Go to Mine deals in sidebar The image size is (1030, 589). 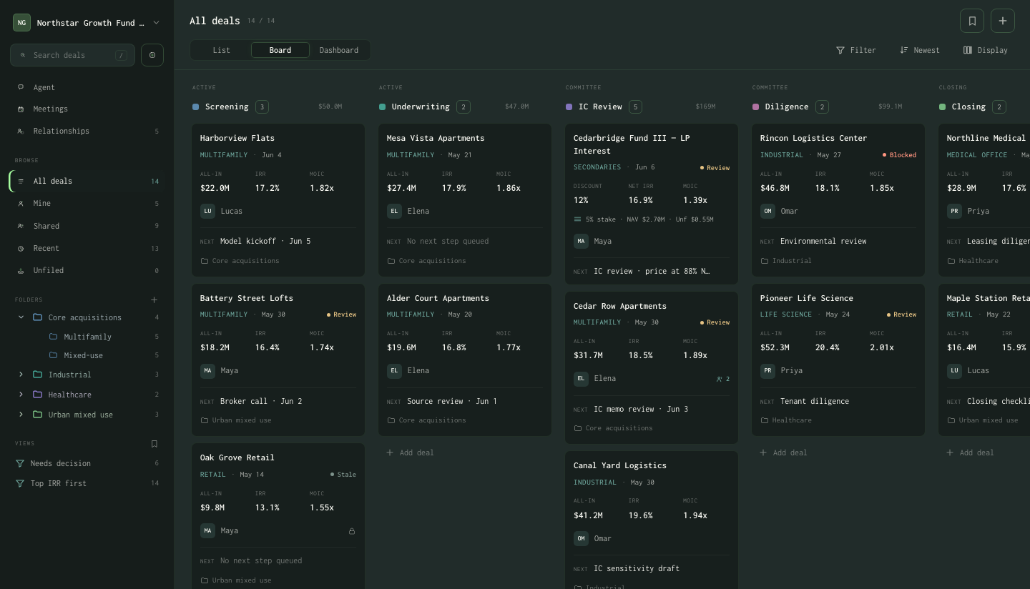point(87,204)
